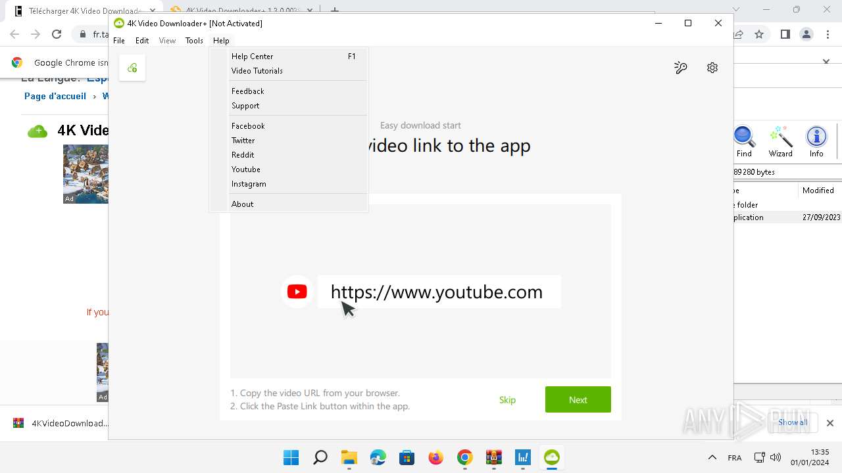The height and width of the screenshot is (473, 842).
Task: Click the green Next button
Action: [x=578, y=399]
